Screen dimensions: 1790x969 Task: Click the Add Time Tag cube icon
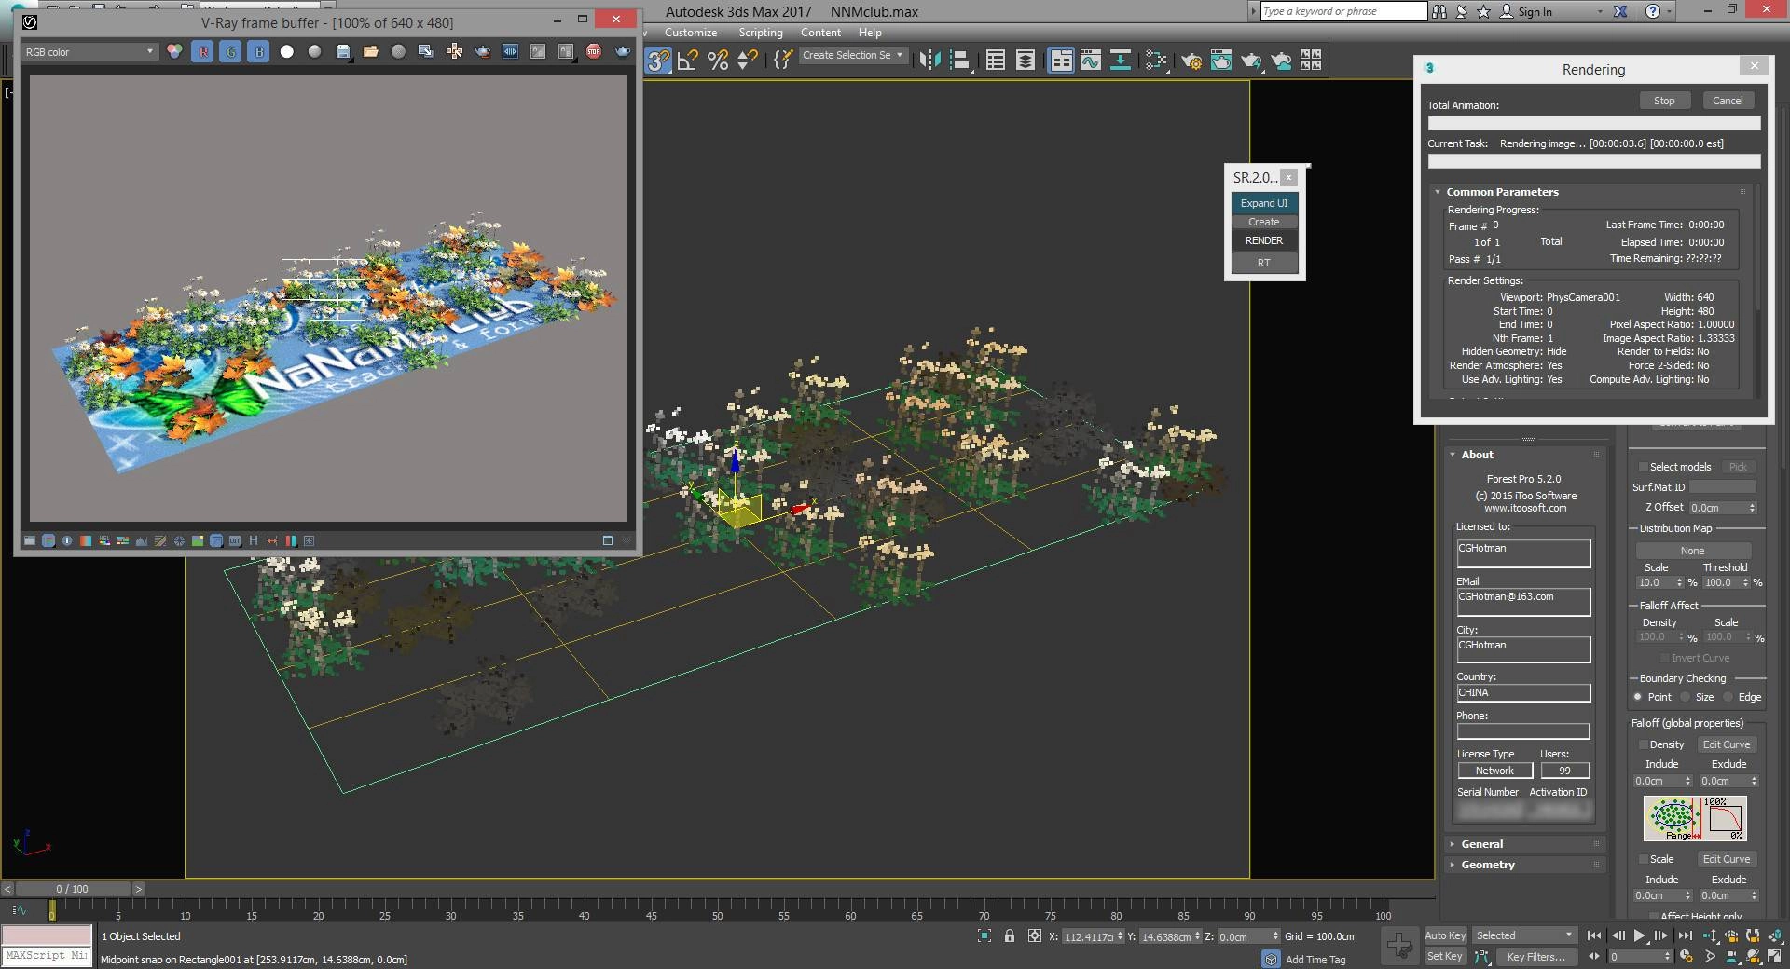pyautogui.click(x=1270, y=959)
